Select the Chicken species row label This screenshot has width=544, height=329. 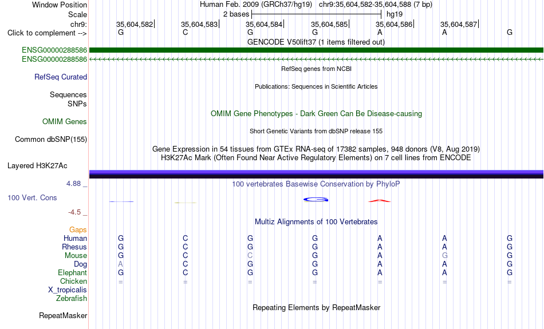tap(73, 281)
